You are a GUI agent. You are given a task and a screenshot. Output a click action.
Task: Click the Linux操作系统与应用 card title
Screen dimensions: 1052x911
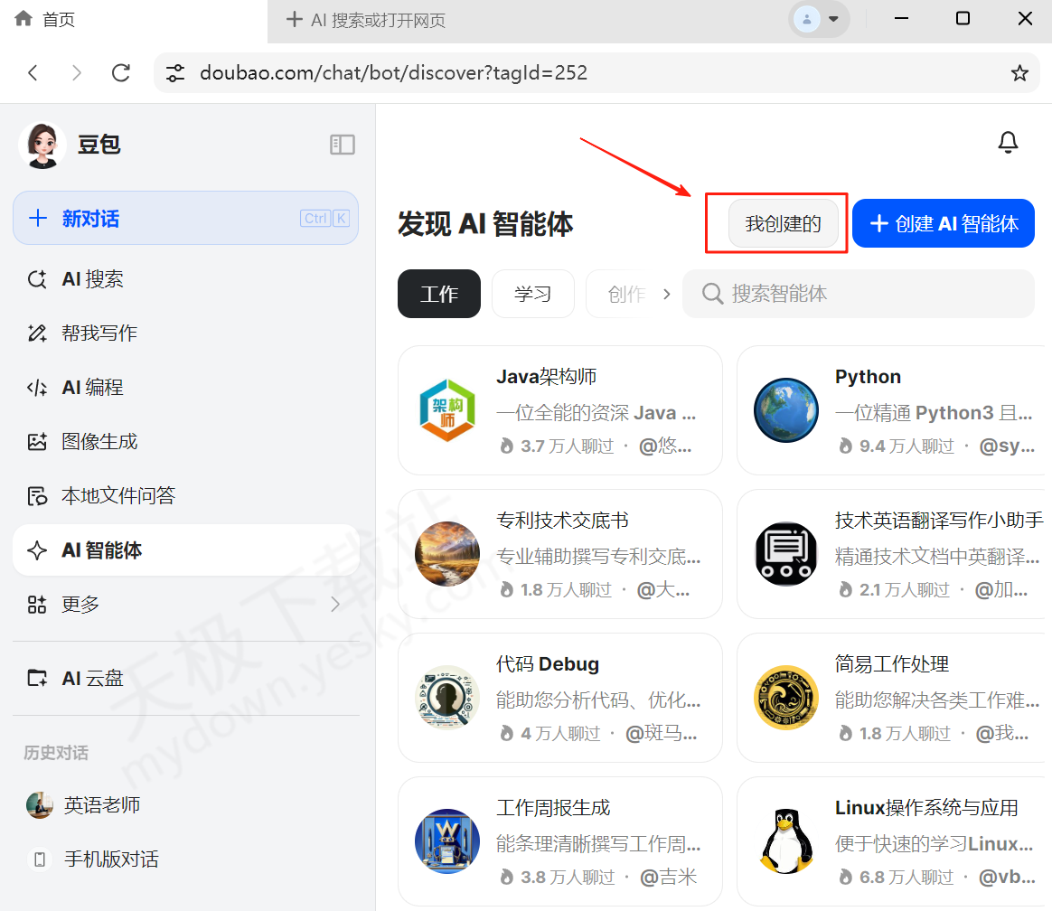[926, 807]
